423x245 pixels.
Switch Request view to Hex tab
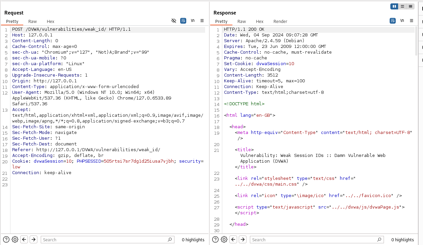pos(51,21)
